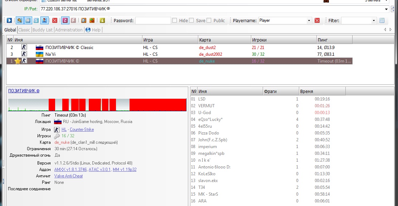Click the CS icon on ПОЗИТИВЧИК © Classic row
Viewport: 398px width, 206px height.
click(24, 47)
